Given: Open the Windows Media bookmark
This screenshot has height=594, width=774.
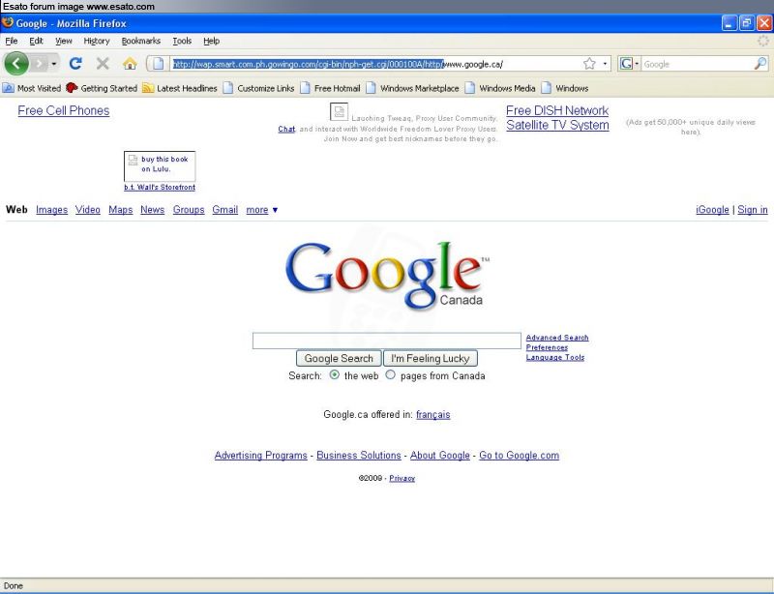Looking at the screenshot, I should tap(500, 88).
